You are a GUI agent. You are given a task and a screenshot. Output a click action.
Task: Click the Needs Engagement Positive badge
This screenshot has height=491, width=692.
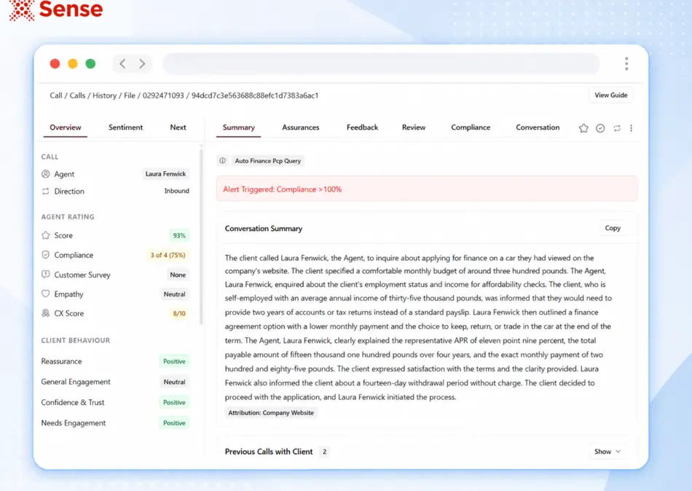[174, 423]
